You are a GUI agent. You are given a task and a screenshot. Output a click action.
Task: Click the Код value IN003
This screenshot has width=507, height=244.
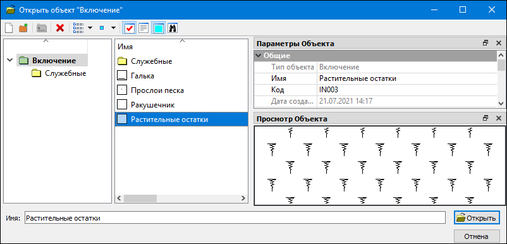[x=407, y=90]
